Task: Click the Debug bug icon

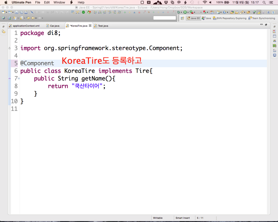Action: (x=179, y=12)
